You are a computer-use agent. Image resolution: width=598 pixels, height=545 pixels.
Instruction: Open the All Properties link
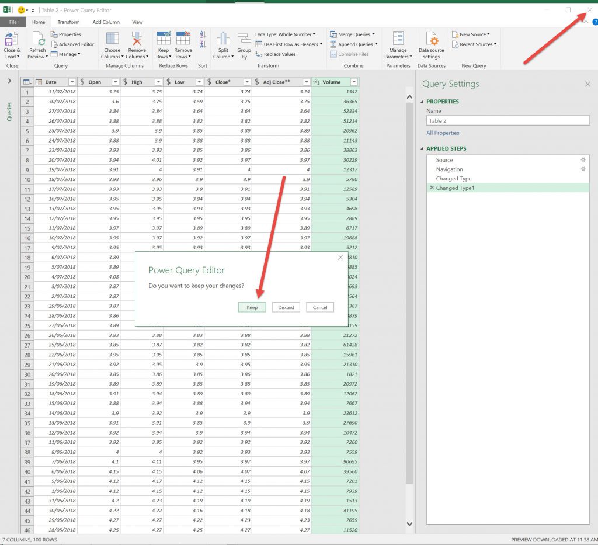(x=443, y=133)
